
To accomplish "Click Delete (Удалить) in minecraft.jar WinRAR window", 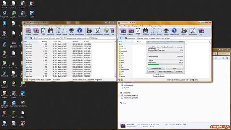I will (x=153, y=32).
